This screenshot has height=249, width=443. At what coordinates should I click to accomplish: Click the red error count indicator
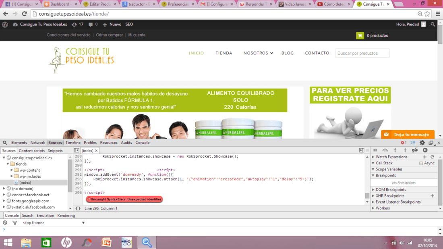[x=404, y=143]
